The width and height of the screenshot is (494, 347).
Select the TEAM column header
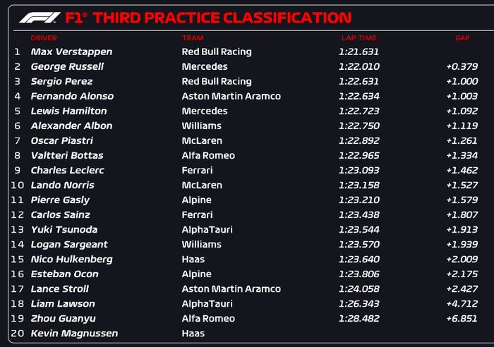pyautogui.click(x=193, y=38)
